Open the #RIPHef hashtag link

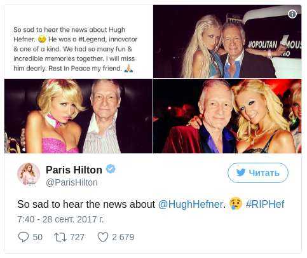coord(265,204)
